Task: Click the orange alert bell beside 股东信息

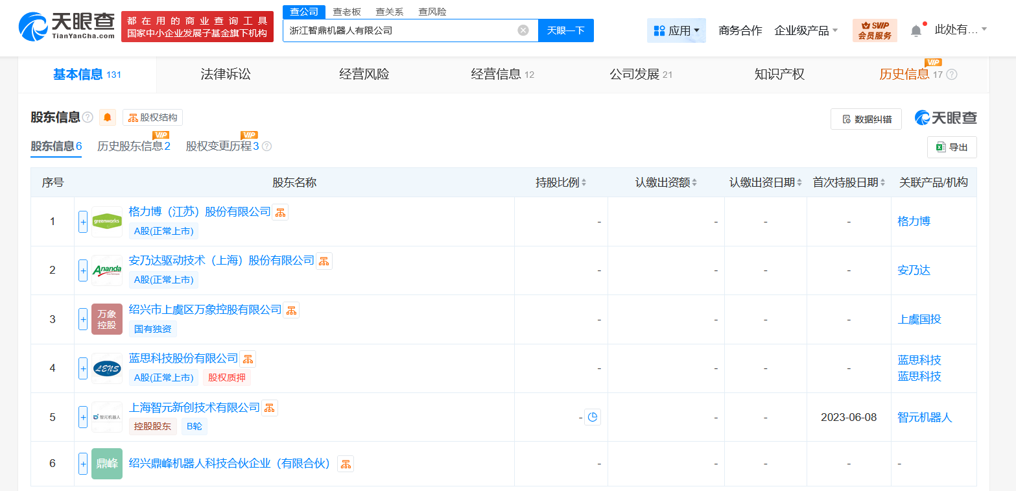Action: tap(108, 117)
